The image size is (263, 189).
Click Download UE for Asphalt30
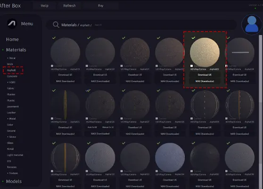(239, 127)
